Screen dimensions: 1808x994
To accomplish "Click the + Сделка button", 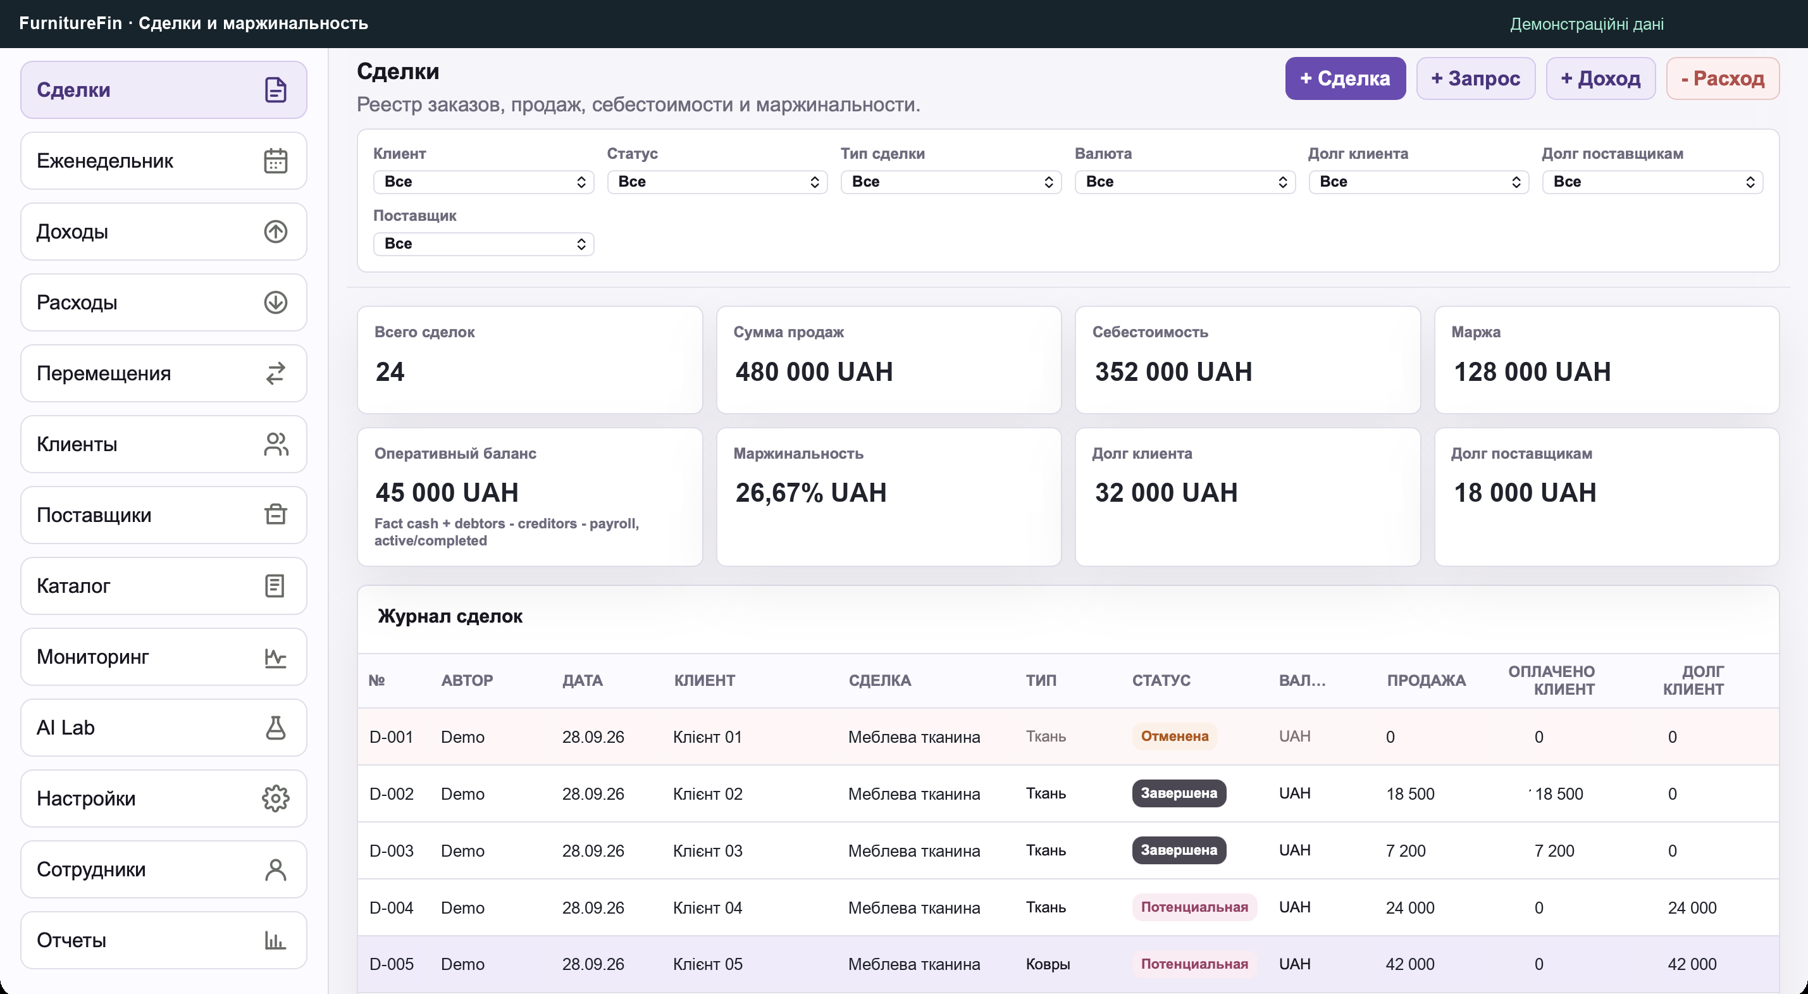I will pos(1345,78).
